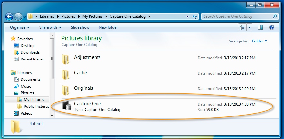Open Recent Places in Favorites

point(32,59)
